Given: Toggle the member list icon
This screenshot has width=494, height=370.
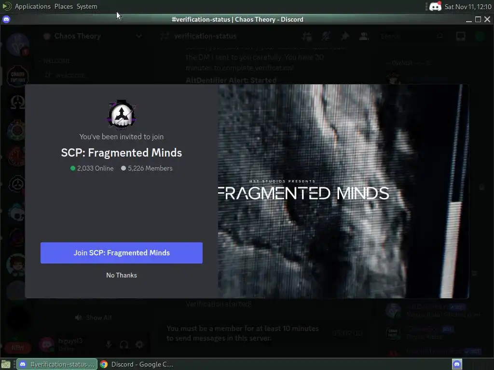Looking at the screenshot, I should 364,36.
